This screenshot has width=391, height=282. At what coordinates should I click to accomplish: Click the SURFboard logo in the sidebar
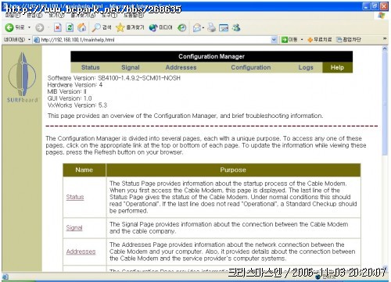(22, 77)
